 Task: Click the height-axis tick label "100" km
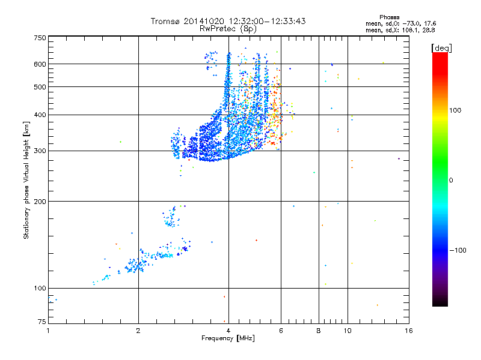(40, 289)
